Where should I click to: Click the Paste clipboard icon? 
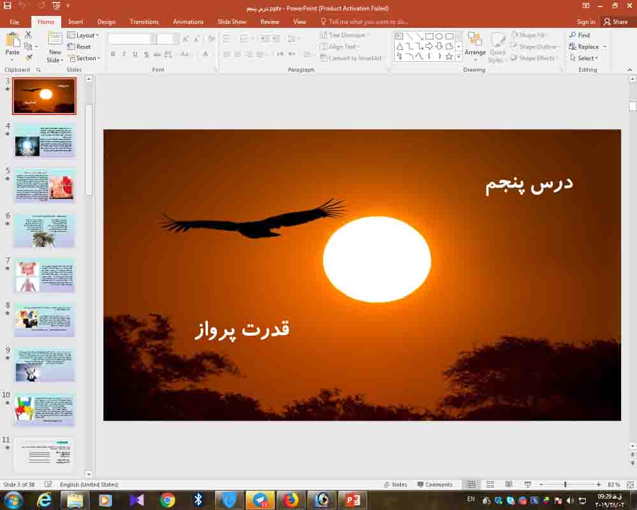point(12,41)
